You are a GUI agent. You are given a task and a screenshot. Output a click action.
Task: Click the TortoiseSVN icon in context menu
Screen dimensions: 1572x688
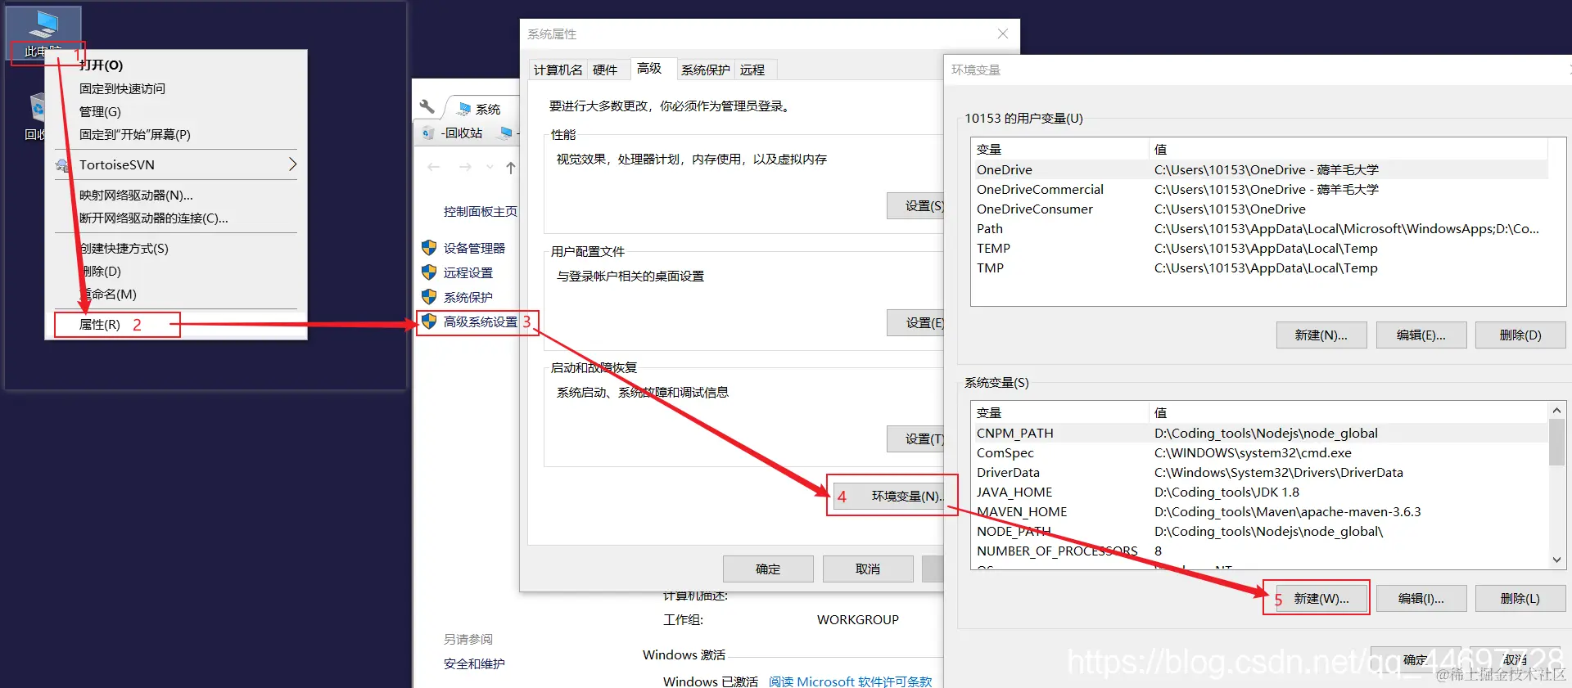coord(62,165)
